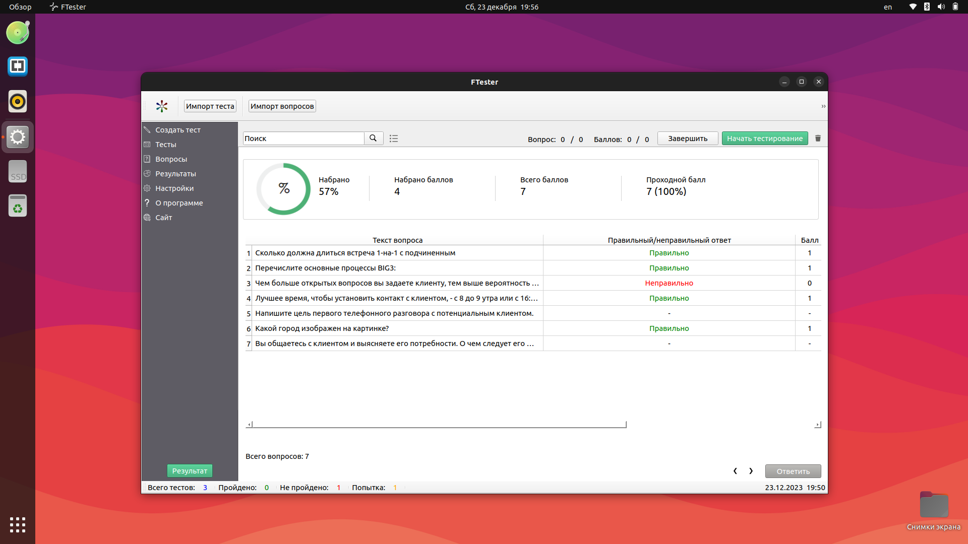Screen dimensions: 968x544
Task: Click the search magnifier icon
Action: pyautogui.click(x=373, y=138)
